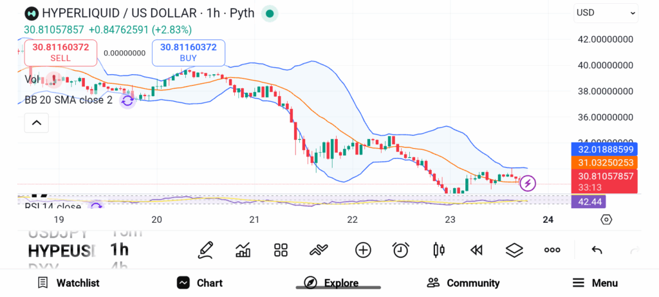Start bar replay with rewind icon
This screenshot has height=297, width=659.
click(476, 251)
